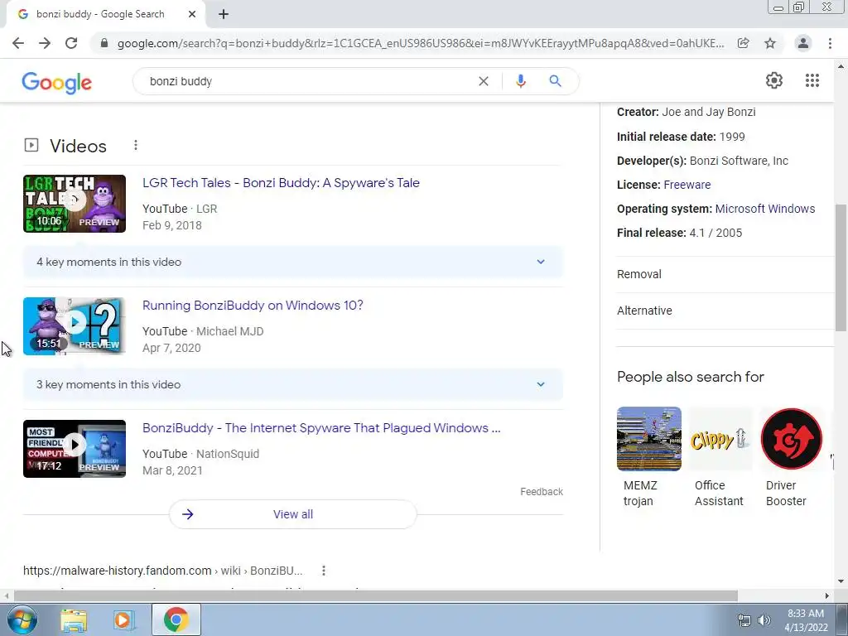Click View all videos button
Viewport: 848px width, 636px height.
click(x=293, y=514)
